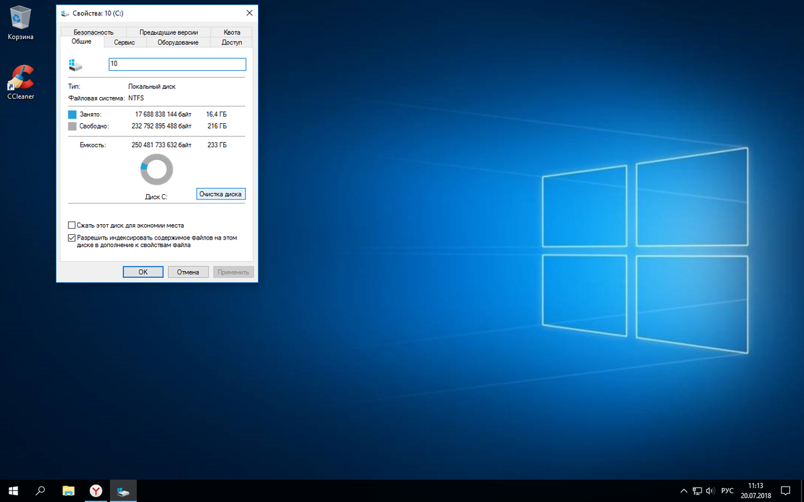
Task: Click Очистка диска button
Action: [x=221, y=193]
